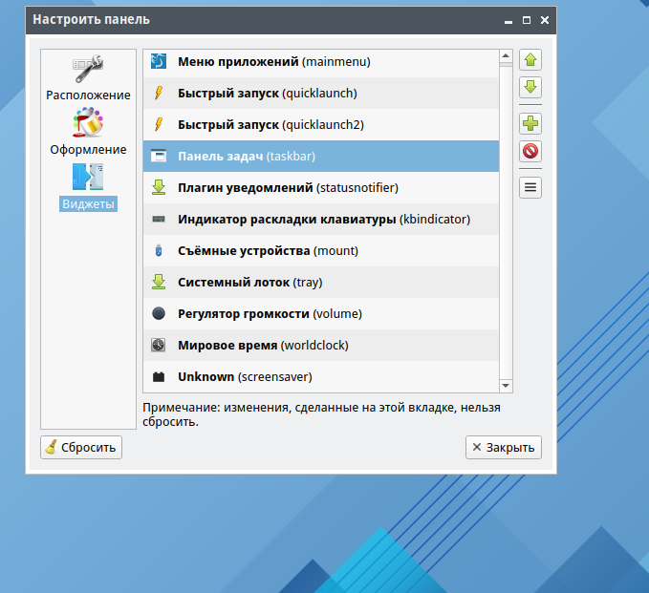The height and width of the screenshot is (593, 649).
Task: Click the tray green-arrow icon
Action: 159,282
